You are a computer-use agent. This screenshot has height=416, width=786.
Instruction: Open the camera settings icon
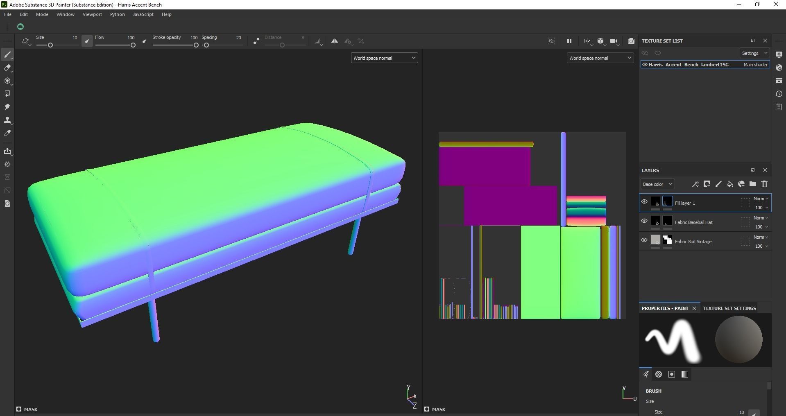pyautogui.click(x=614, y=41)
